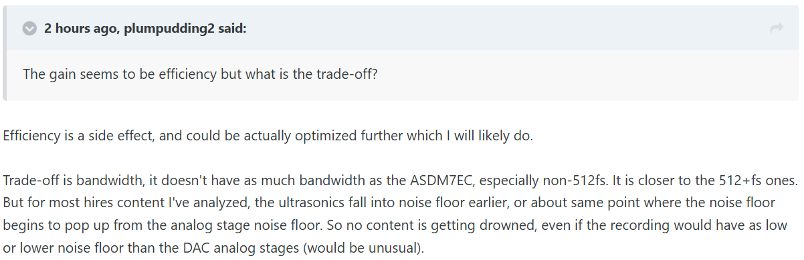Click the quoted text about efficiency trade-off

pyautogui.click(x=201, y=74)
